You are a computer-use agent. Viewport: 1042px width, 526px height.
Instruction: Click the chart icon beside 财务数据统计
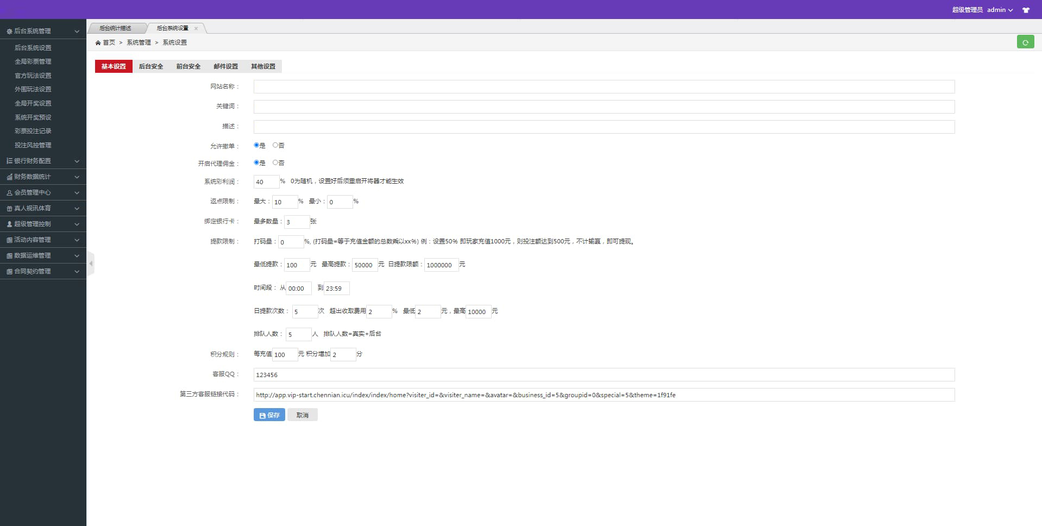[9, 177]
